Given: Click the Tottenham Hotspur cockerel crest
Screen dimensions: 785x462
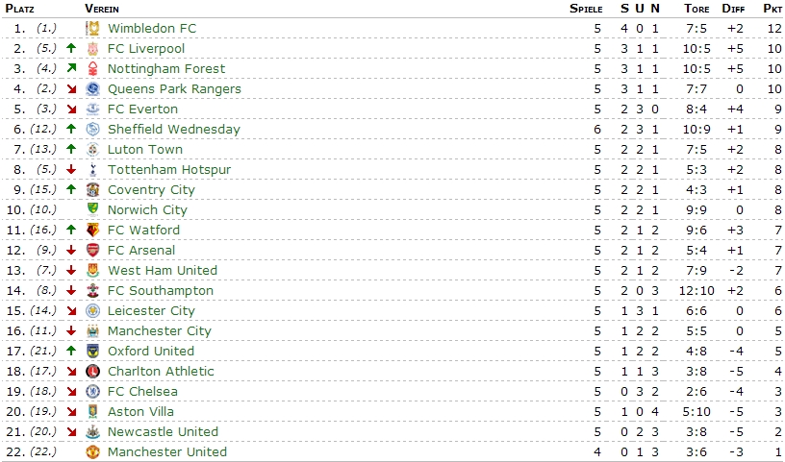Looking at the screenshot, I should (x=92, y=169).
